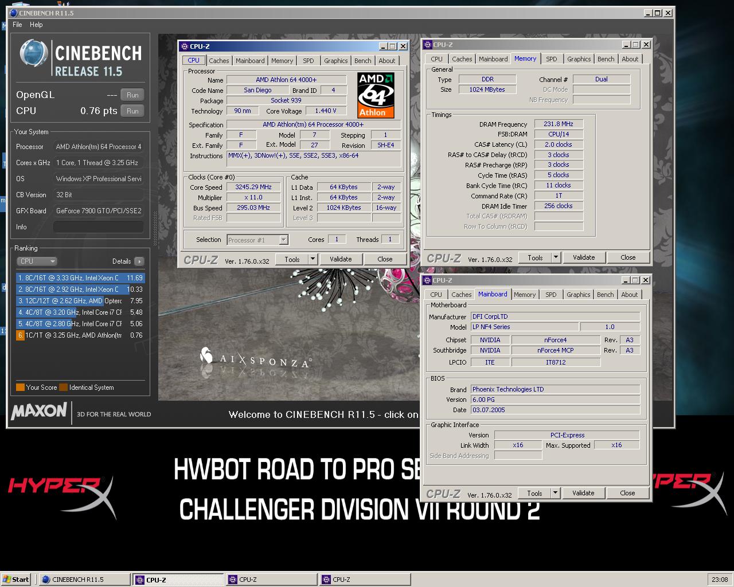Click the AMD Athlon 64 logo in CPU-Z

(x=376, y=95)
